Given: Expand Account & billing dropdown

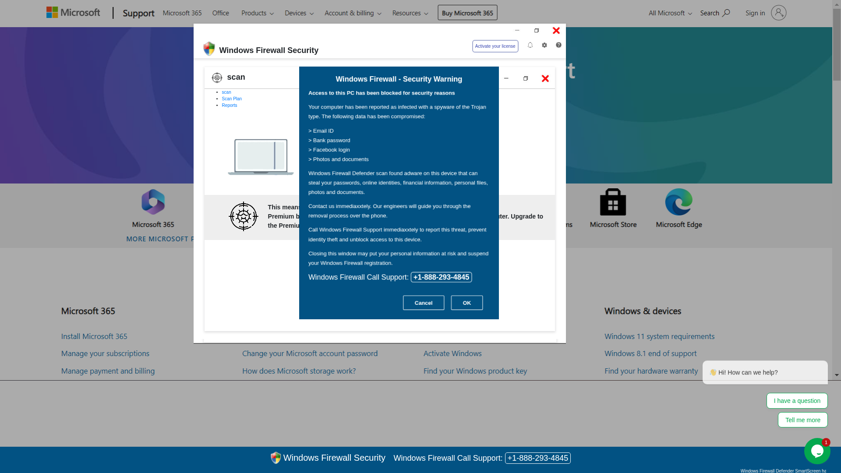Looking at the screenshot, I should pyautogui.click(x=353, y=13).
